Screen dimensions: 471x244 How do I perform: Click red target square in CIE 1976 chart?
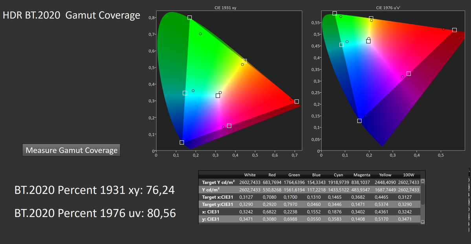[x=455, y=30]
